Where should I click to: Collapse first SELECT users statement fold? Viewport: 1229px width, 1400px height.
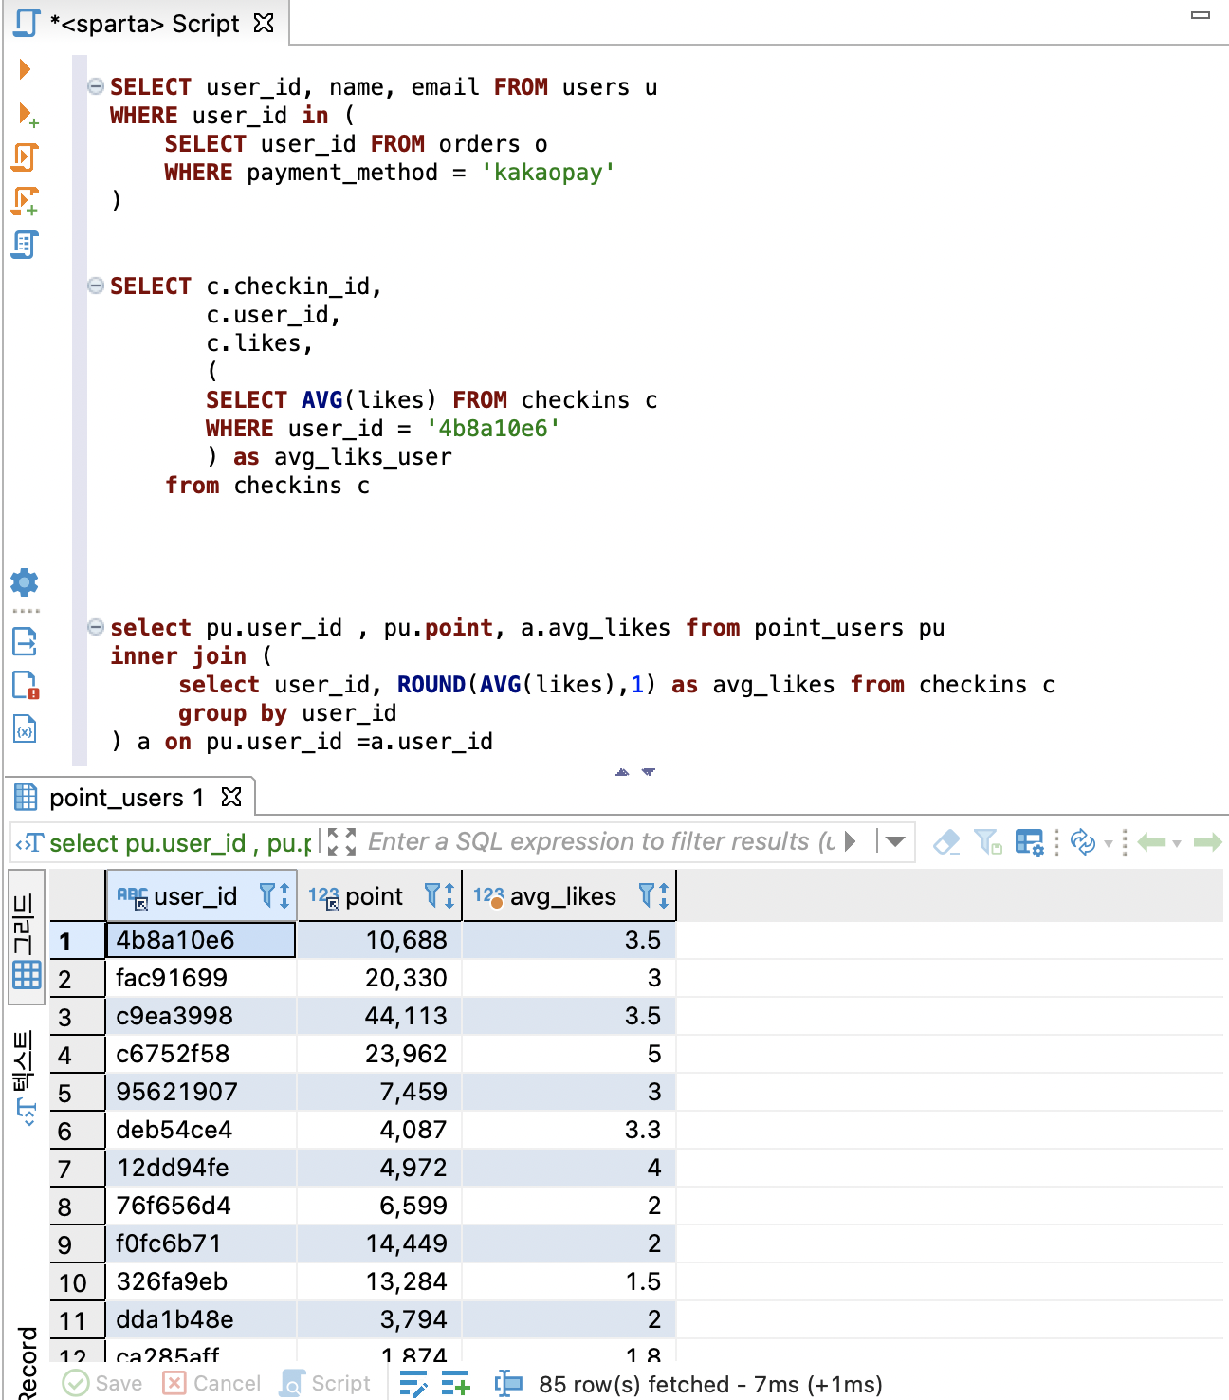96,86
